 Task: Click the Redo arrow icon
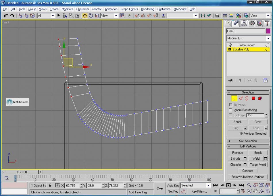click(x=12, y=16)
